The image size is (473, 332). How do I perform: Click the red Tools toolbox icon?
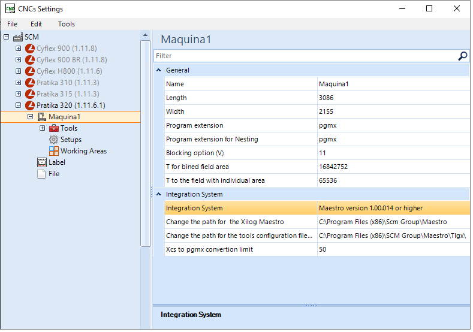54,128
